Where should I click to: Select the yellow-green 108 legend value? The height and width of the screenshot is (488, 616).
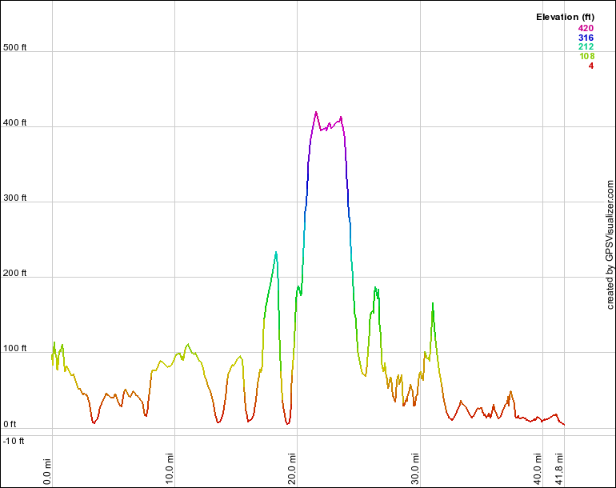(586, 56)
